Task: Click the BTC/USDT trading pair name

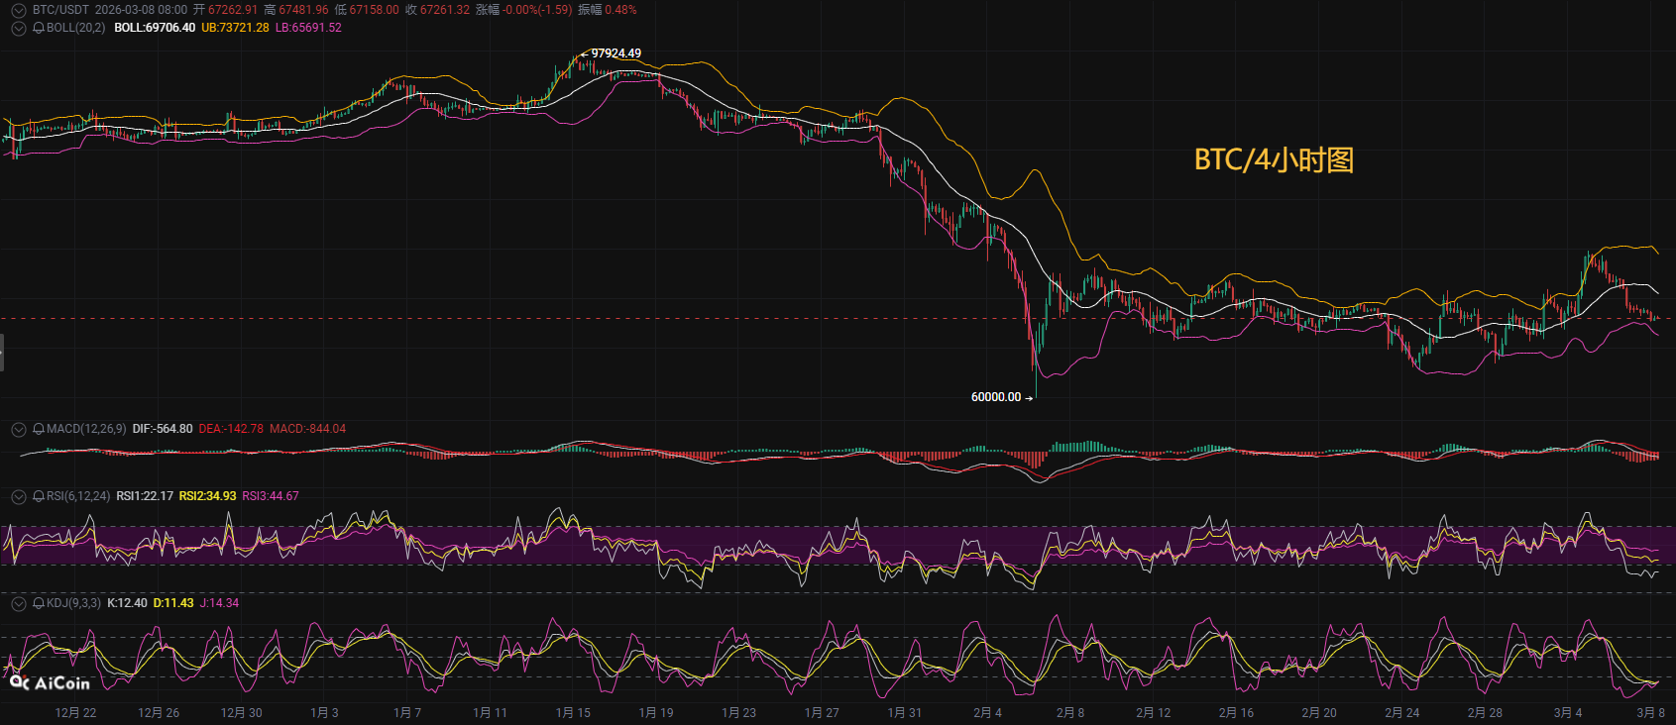Action: click(x=60, y=10)
